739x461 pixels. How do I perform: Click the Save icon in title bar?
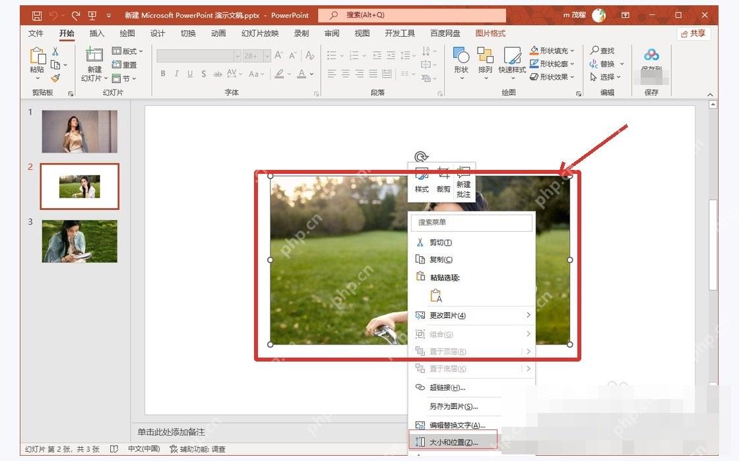point(36,16)
